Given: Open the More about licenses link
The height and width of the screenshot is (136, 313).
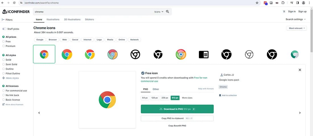Looking at the screenshot, I should click(15, 104).
